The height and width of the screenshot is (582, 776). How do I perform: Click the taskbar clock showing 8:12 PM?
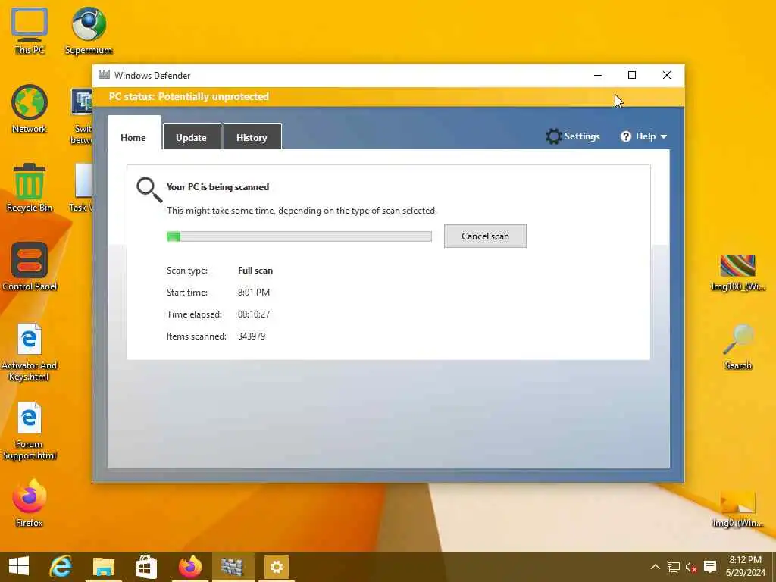[746, 567]
